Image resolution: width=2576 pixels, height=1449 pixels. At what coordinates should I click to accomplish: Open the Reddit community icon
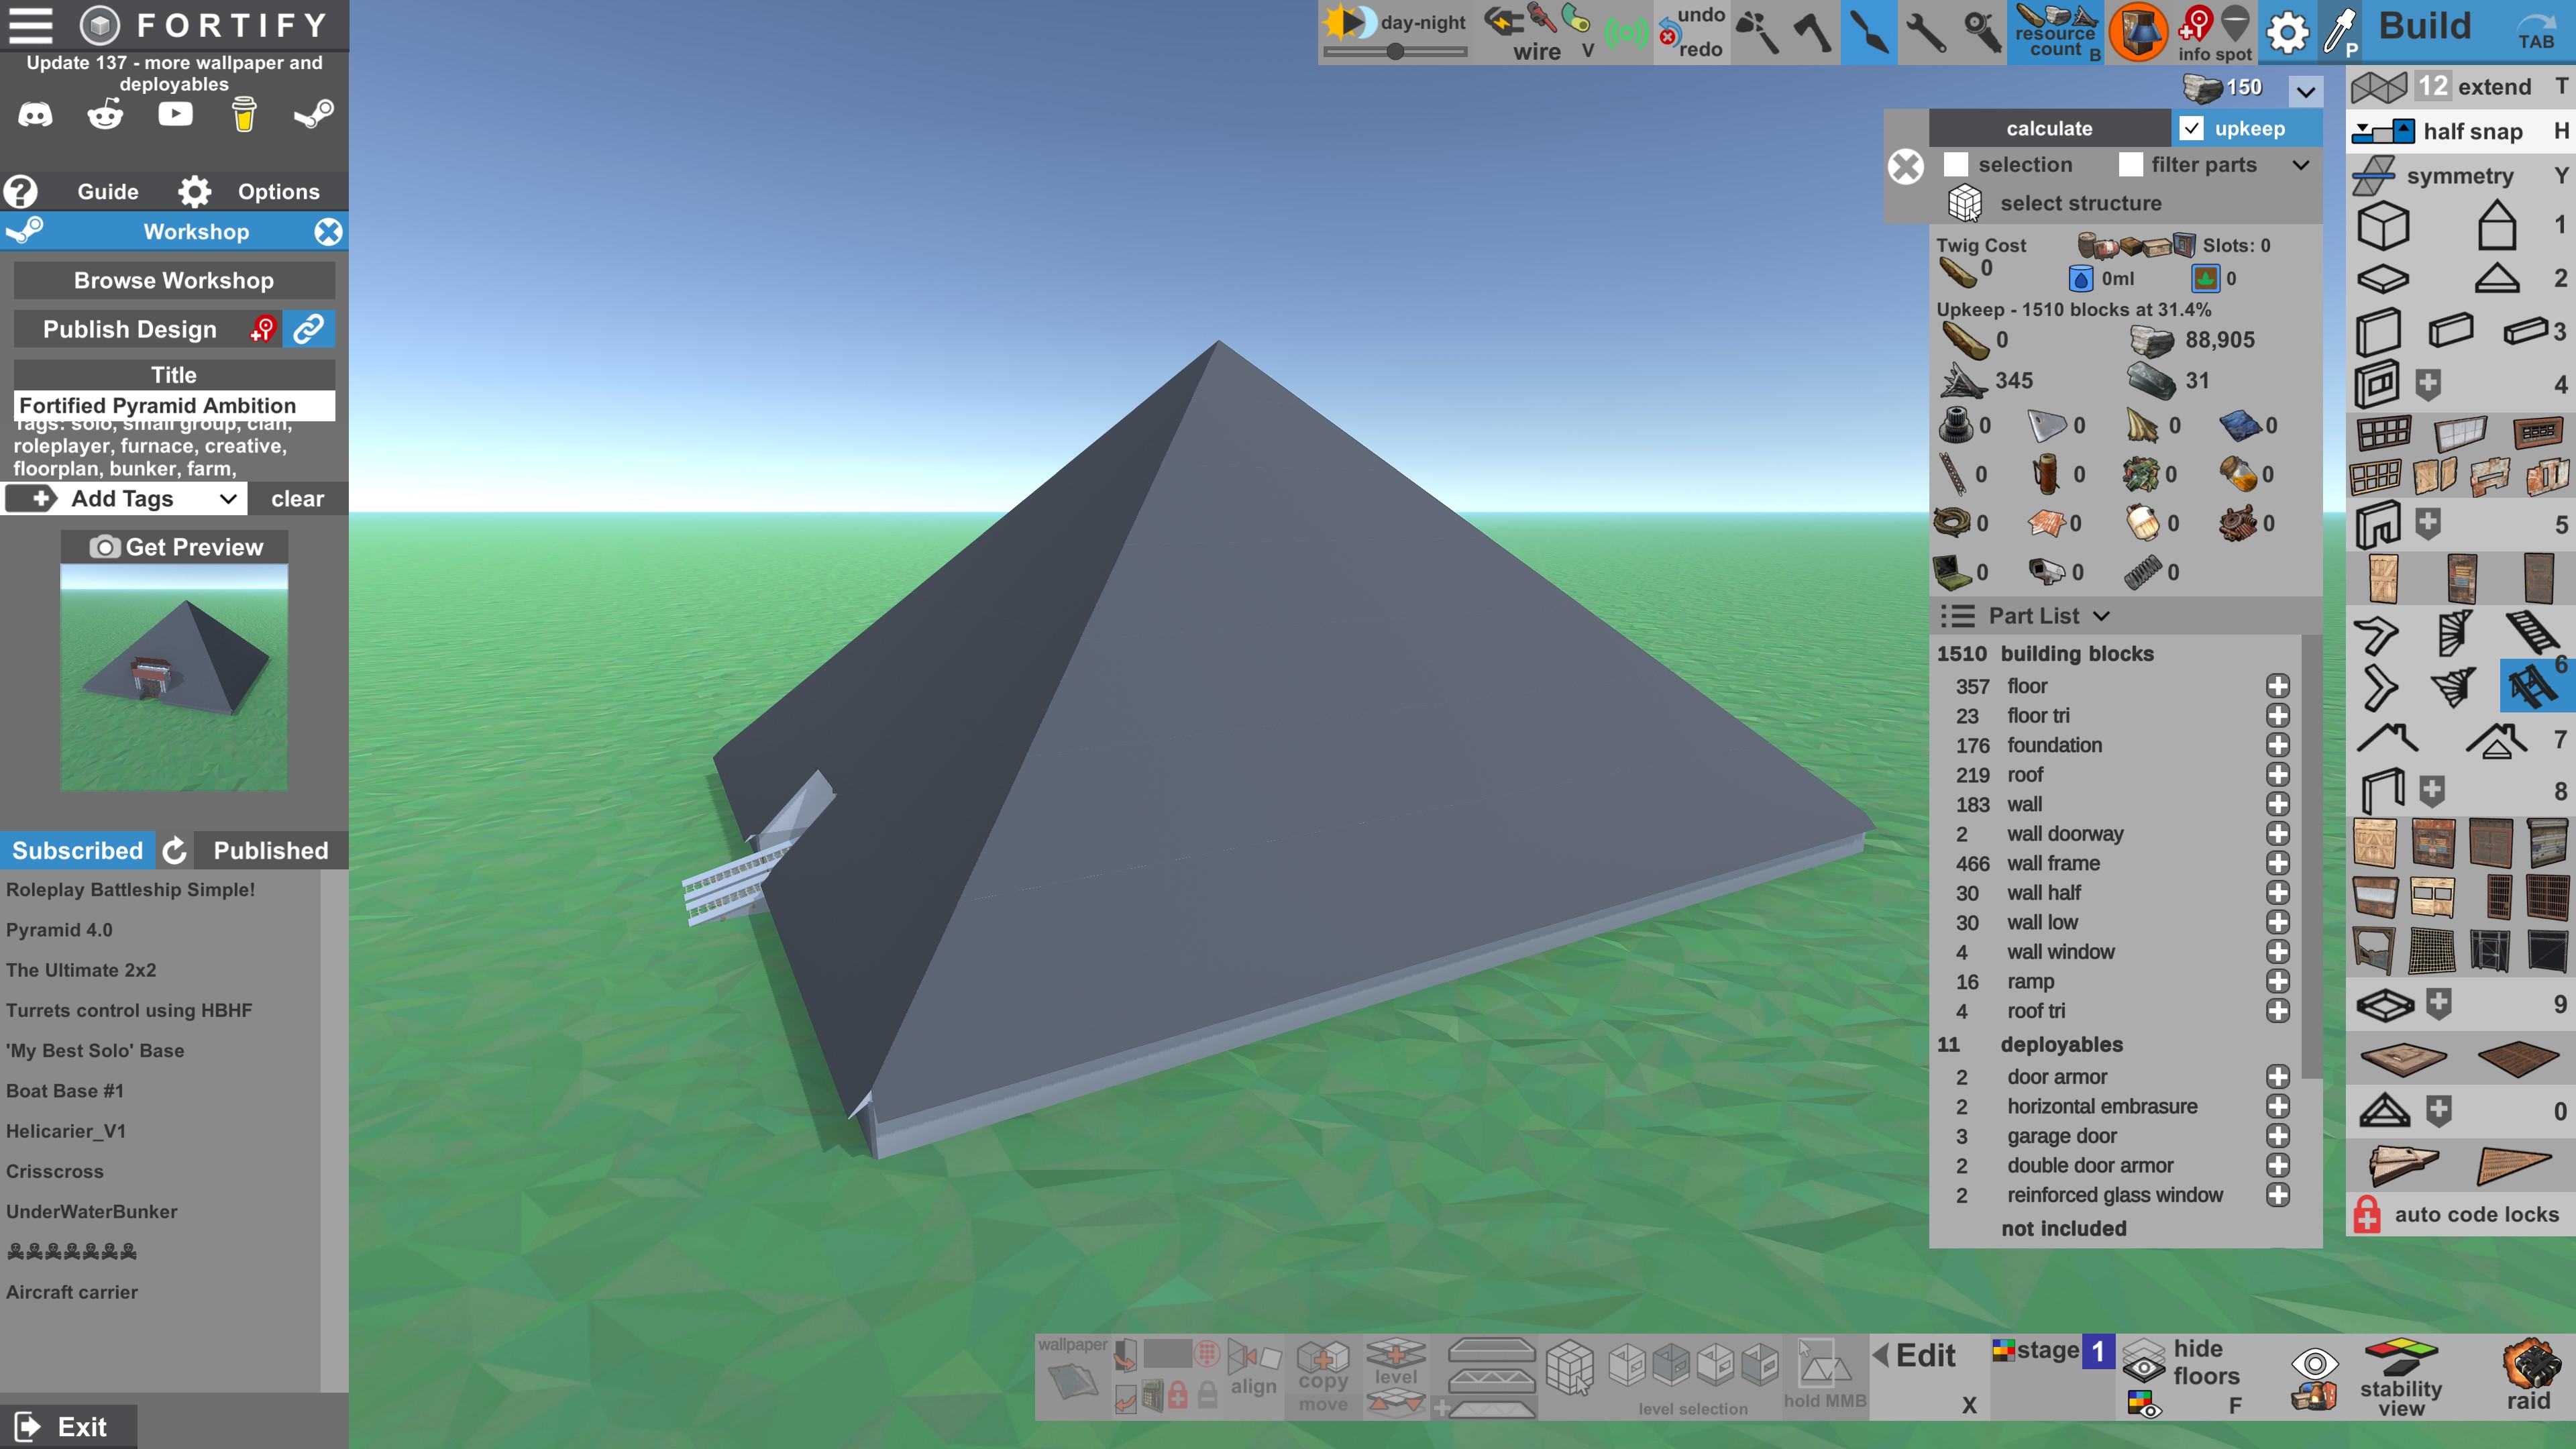105,115
